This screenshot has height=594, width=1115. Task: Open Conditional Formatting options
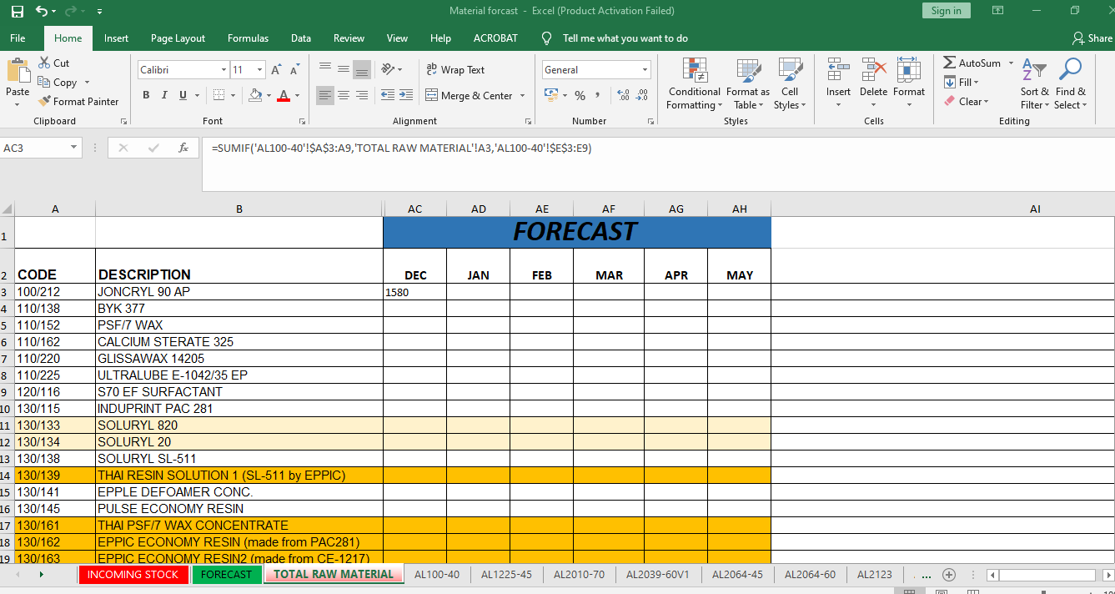coord(694,83)
